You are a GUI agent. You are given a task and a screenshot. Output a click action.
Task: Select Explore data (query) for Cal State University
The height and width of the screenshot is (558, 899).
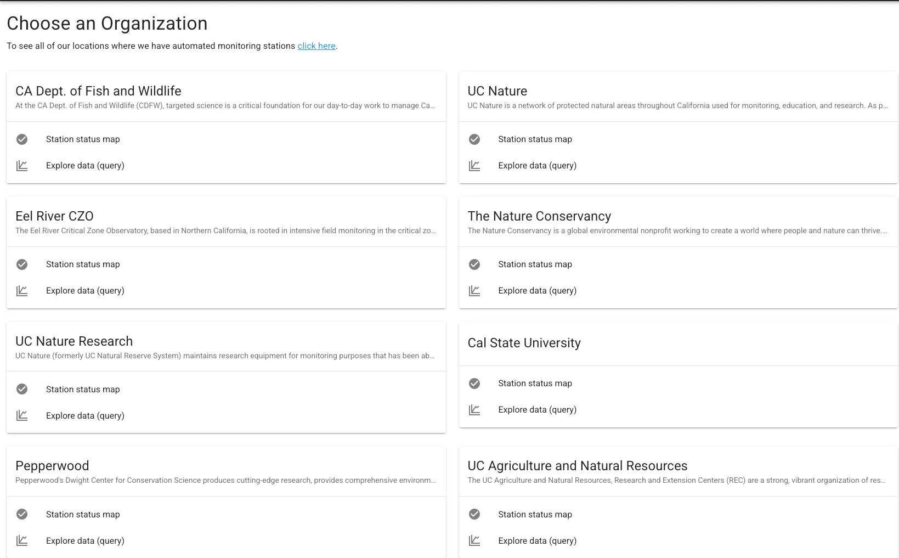click(538, 410)
